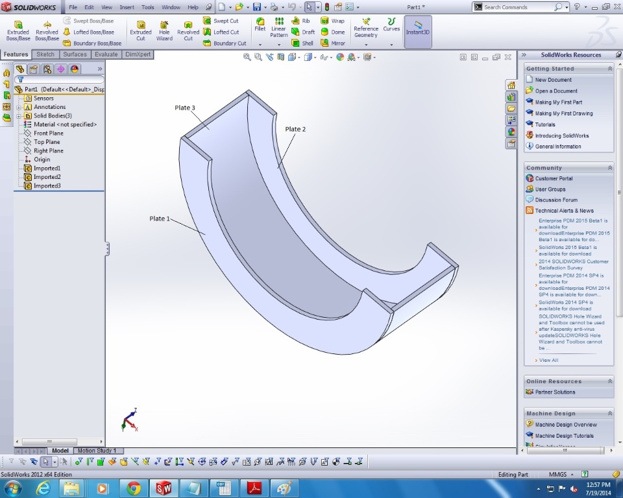Viewport: 623px width, 498px height.
Task: Collapse the Community section
Action: pyautogui.click(x=610, y=168)
